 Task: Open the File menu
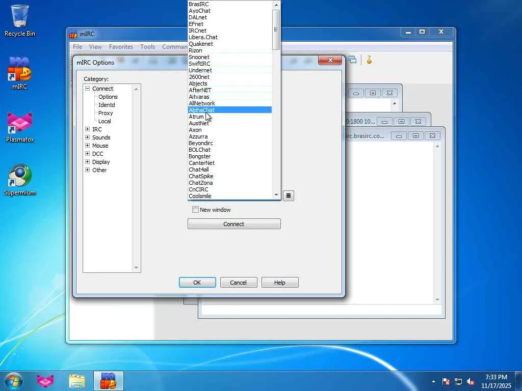coord(77,47)
